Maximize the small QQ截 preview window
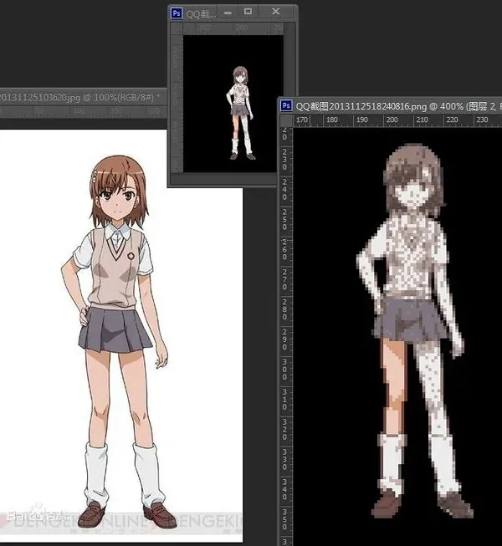 (x=248, y=12)
